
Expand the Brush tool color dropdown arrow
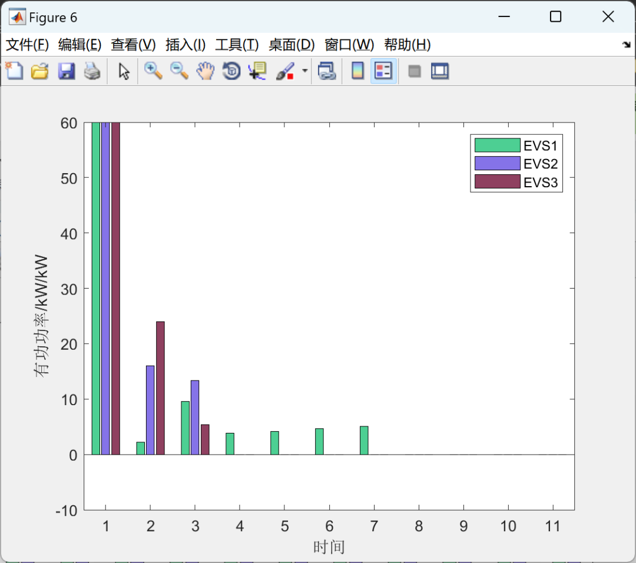[305, 71]
